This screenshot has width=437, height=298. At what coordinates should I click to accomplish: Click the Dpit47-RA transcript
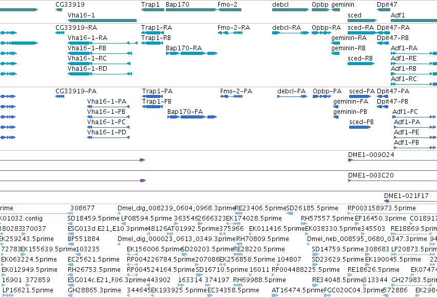coord(384,33)
